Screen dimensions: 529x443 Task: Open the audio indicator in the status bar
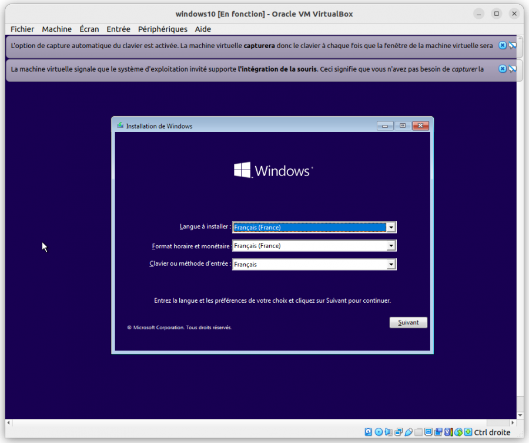(389, 432)
